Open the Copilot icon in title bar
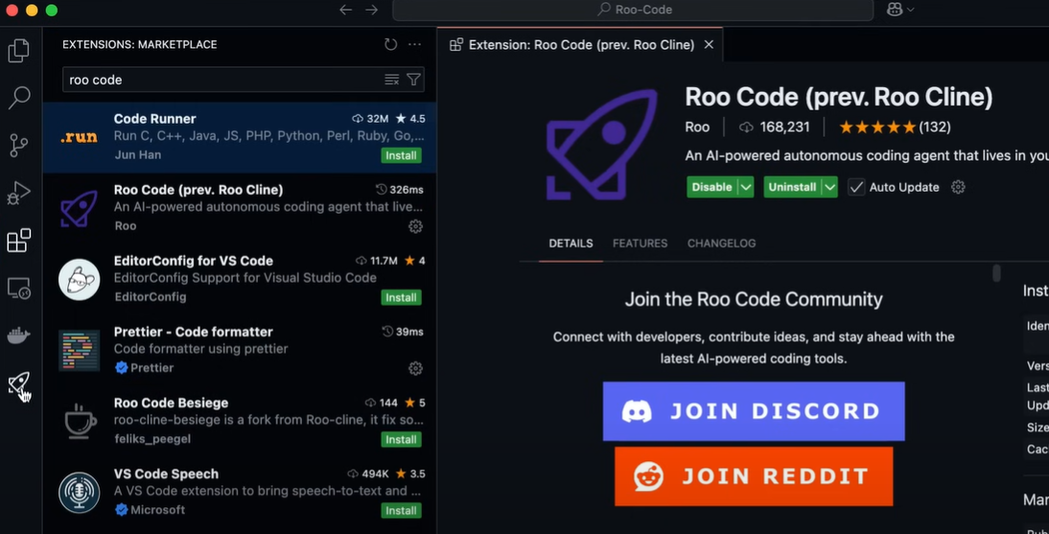The image size is (1049, 534). point(895,10)
